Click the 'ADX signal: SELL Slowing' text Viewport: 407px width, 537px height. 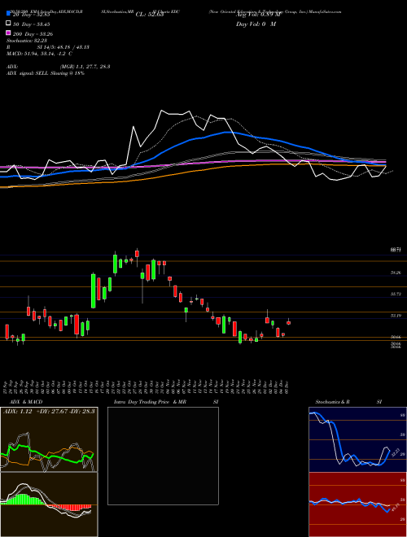pyautogui.click(x=37, y=73)
